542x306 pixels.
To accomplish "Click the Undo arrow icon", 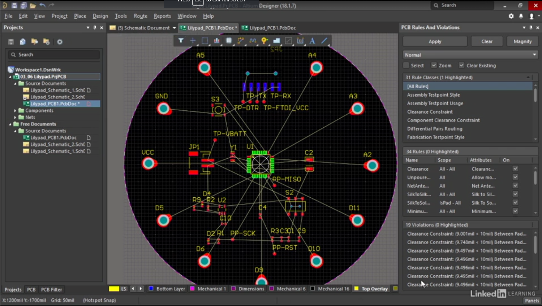I will coord(42,5).
